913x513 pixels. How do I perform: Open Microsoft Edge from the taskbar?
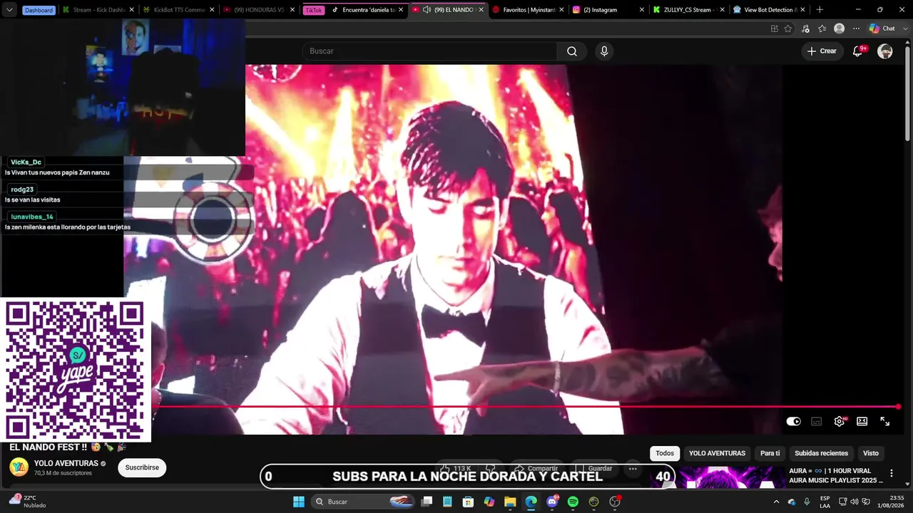click(x=531, y=502)
